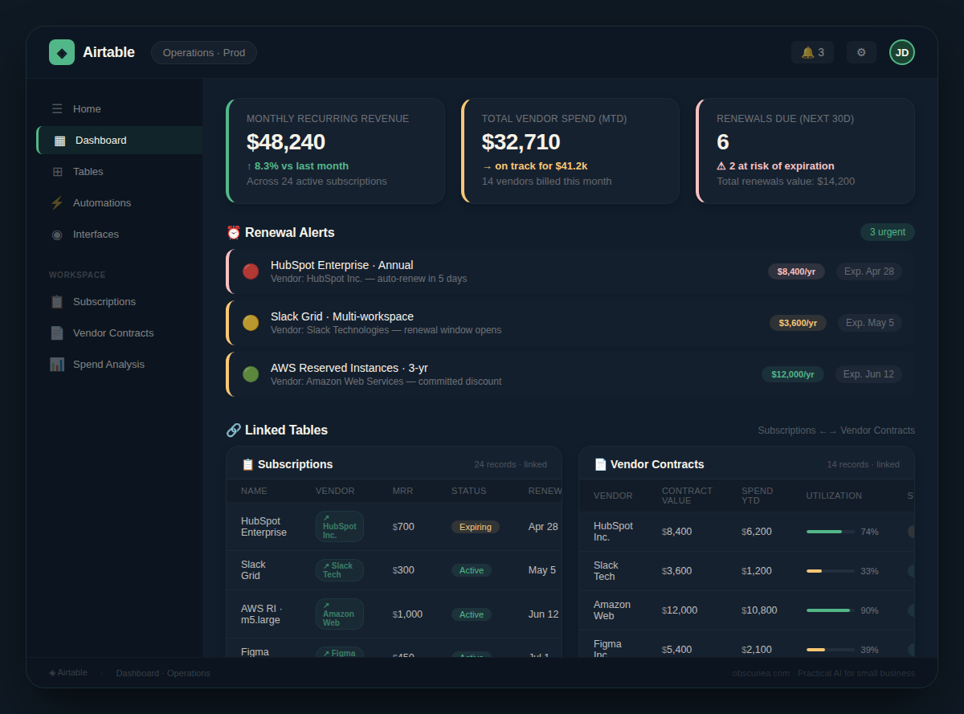Click the Subscriptions ←→ Vendor Contracts link text
The width and height of the screenshot is (964, 714).
point(836,430)
